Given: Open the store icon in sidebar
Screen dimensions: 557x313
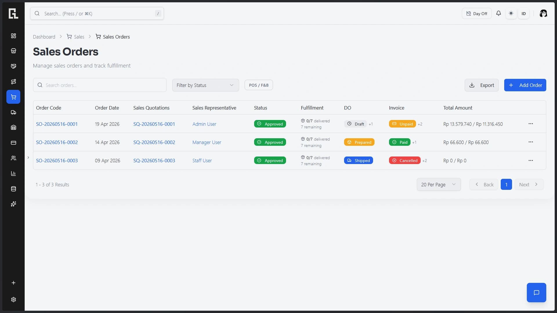Looking at the screenshot, I should click(x=13, y=51).
